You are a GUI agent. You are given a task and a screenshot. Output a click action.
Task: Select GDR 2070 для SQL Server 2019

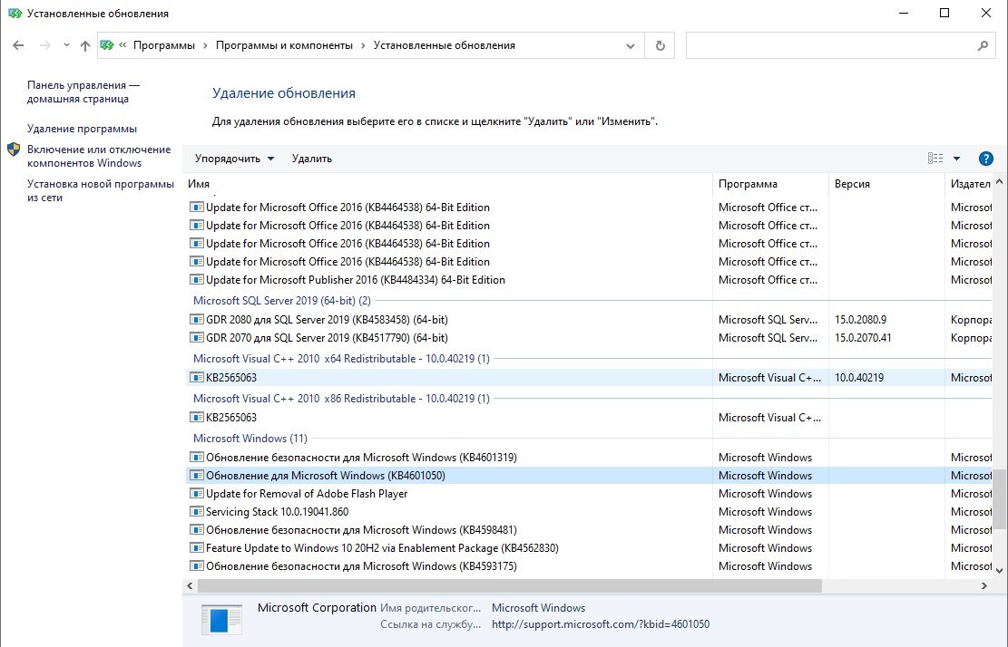click(327, 338)
